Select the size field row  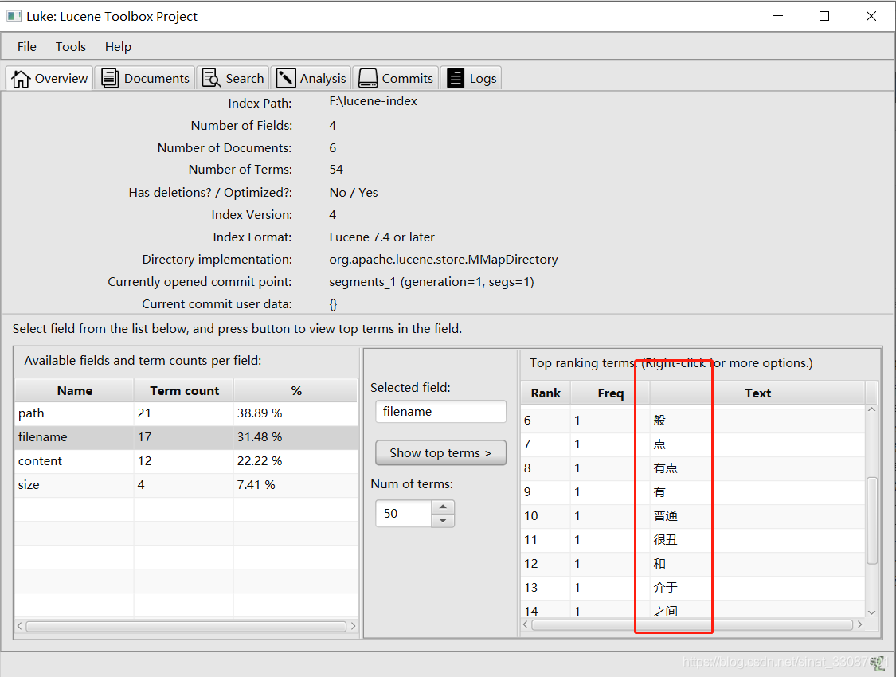187,485
